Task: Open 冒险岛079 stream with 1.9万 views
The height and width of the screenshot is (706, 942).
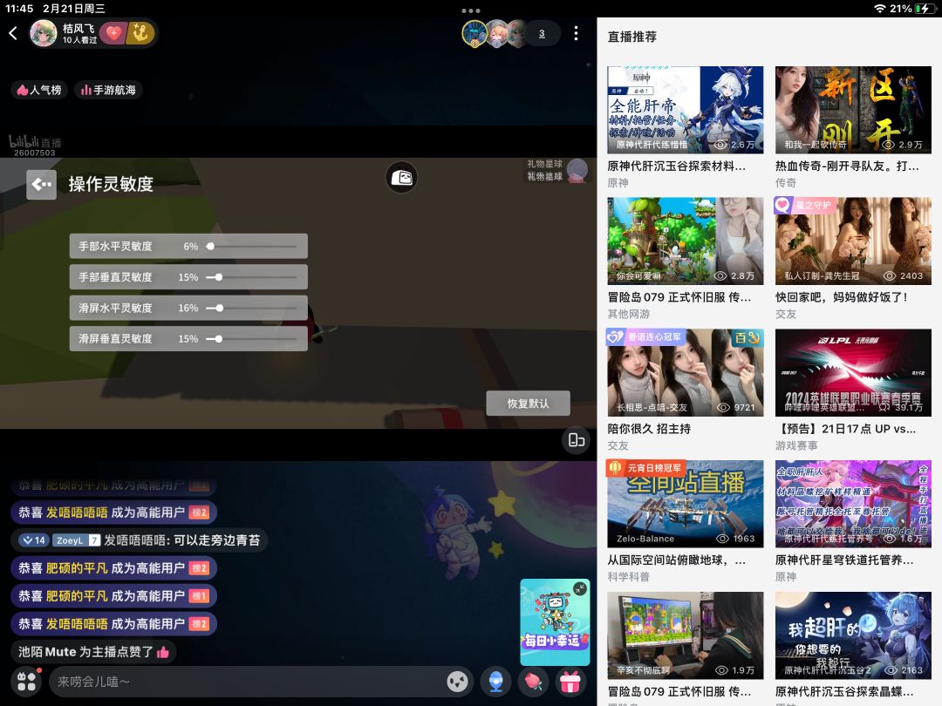Action: pos(685,635)
